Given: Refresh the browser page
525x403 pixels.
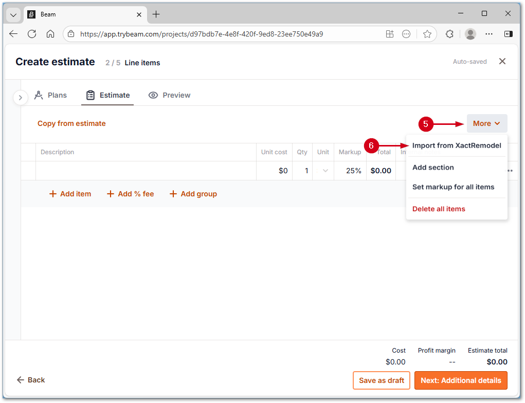Looking at the screenshot, I should pyautogui.click(x=32, y=34).
